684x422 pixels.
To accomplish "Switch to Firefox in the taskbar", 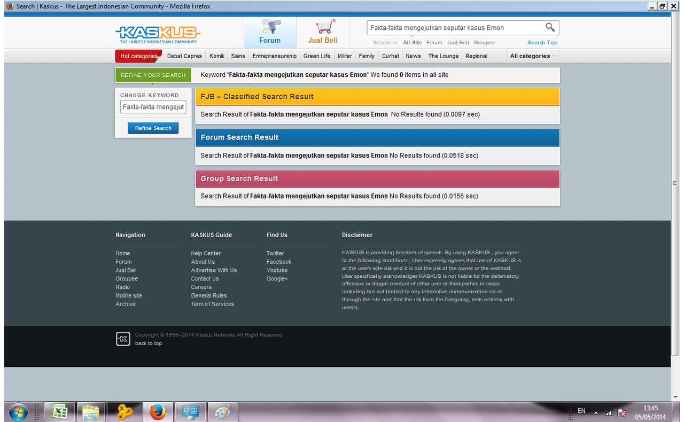I will 157,412.
